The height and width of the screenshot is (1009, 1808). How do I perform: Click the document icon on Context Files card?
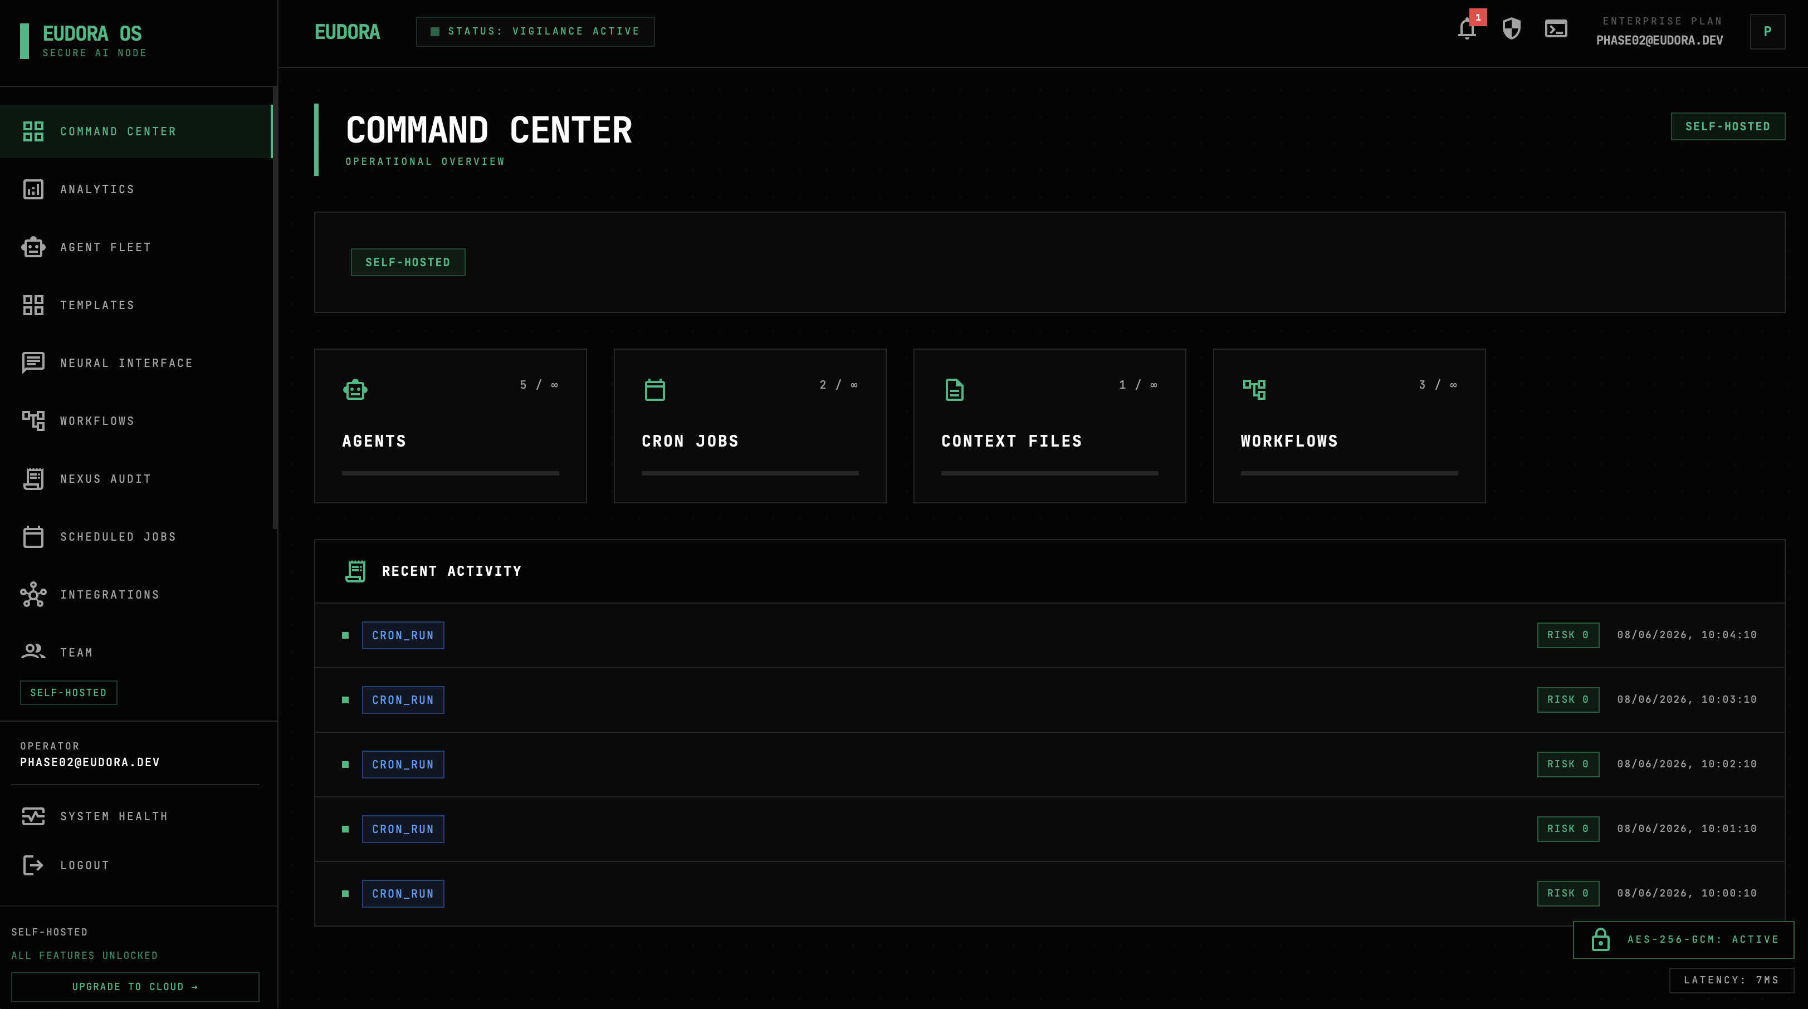[x=955, y=389]
